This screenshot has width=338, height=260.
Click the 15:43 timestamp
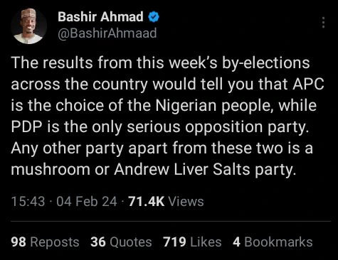(x=28, y=202)
